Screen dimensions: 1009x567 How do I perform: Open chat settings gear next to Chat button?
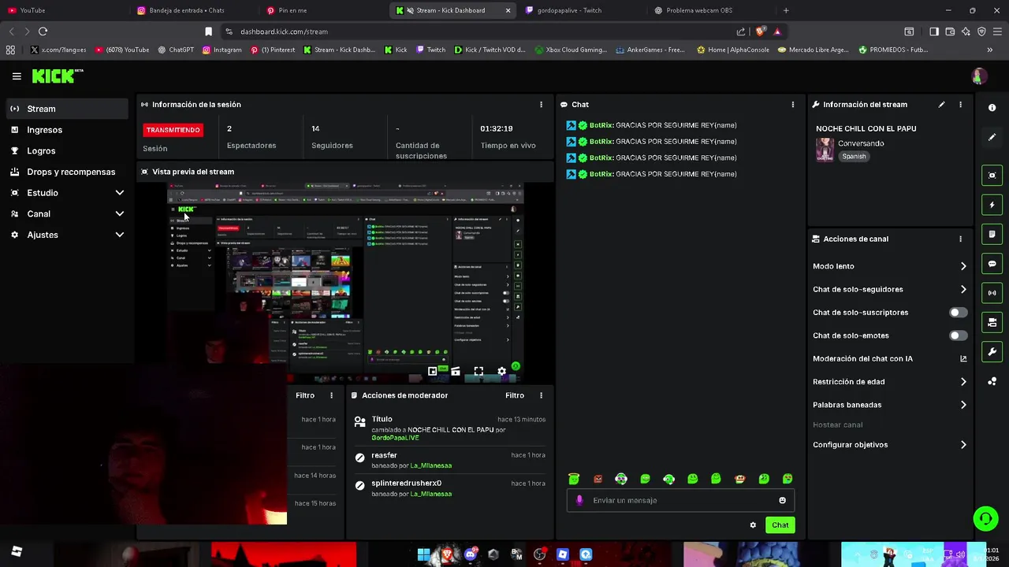(753, 525)
